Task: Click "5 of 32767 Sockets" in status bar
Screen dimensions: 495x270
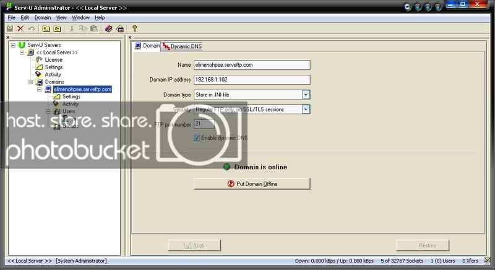Action: 402,261
